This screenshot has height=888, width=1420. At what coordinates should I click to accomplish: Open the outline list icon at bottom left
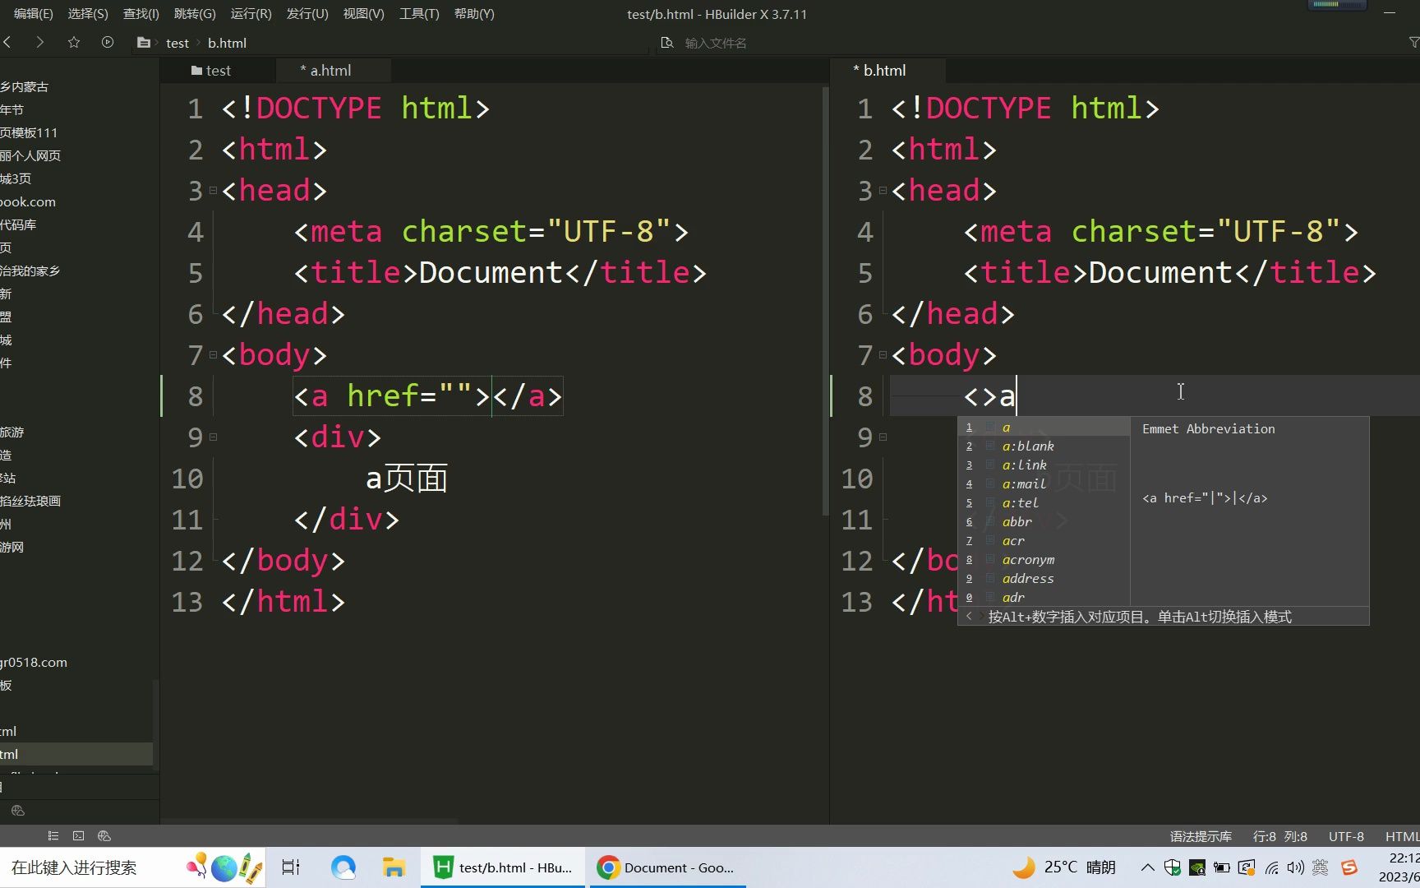click(x=53, y=835)
